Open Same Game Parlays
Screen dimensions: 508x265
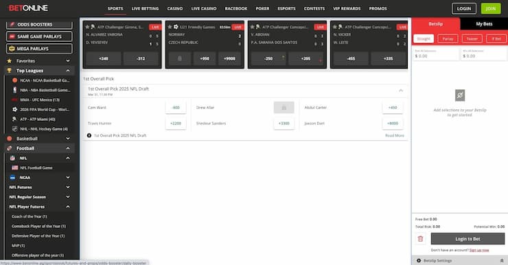click(x=39, y=36)
